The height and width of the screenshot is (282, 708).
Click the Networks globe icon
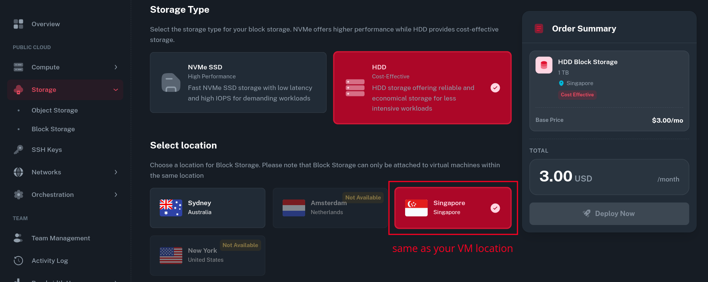[18, 172]
